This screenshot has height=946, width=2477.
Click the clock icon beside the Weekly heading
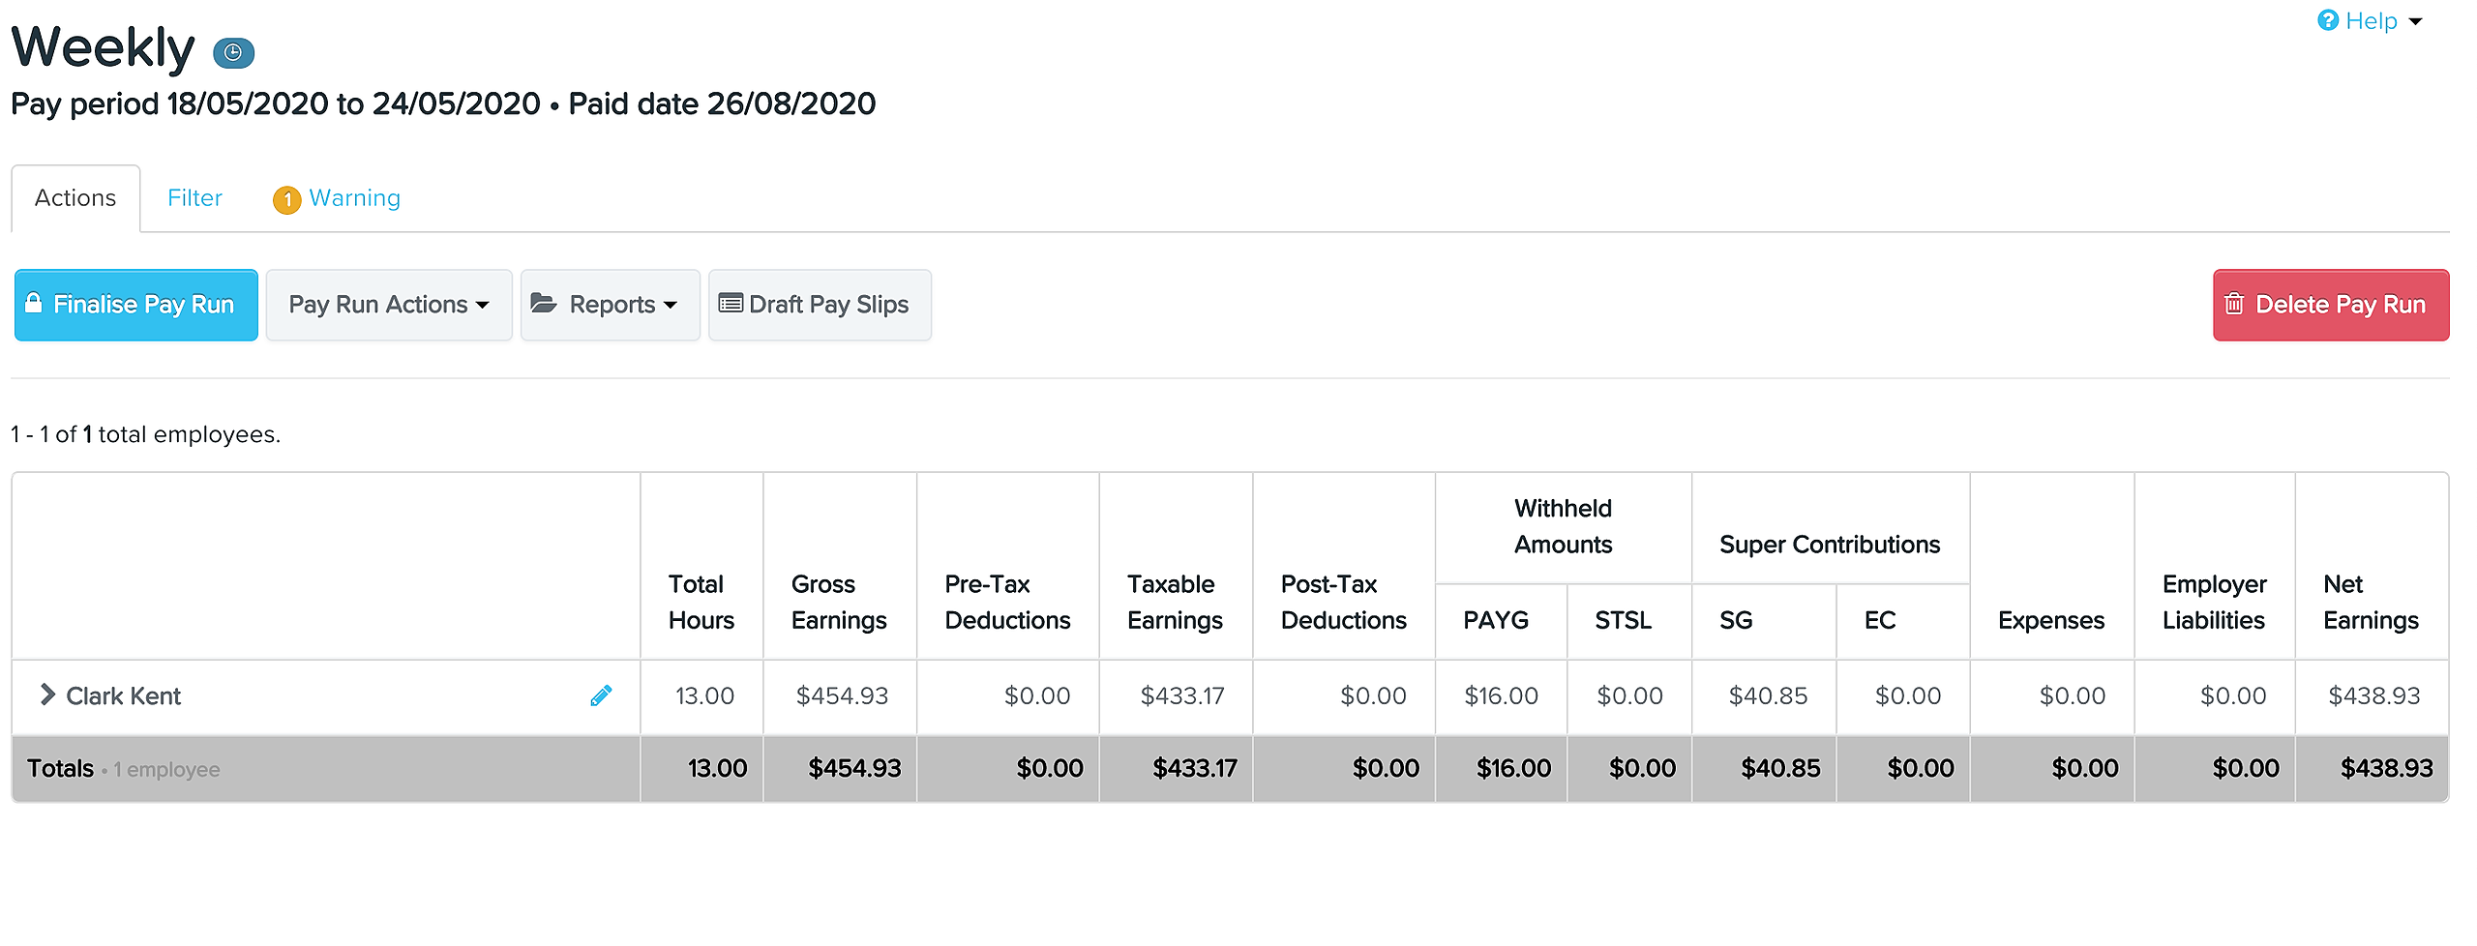click(233, 52)
